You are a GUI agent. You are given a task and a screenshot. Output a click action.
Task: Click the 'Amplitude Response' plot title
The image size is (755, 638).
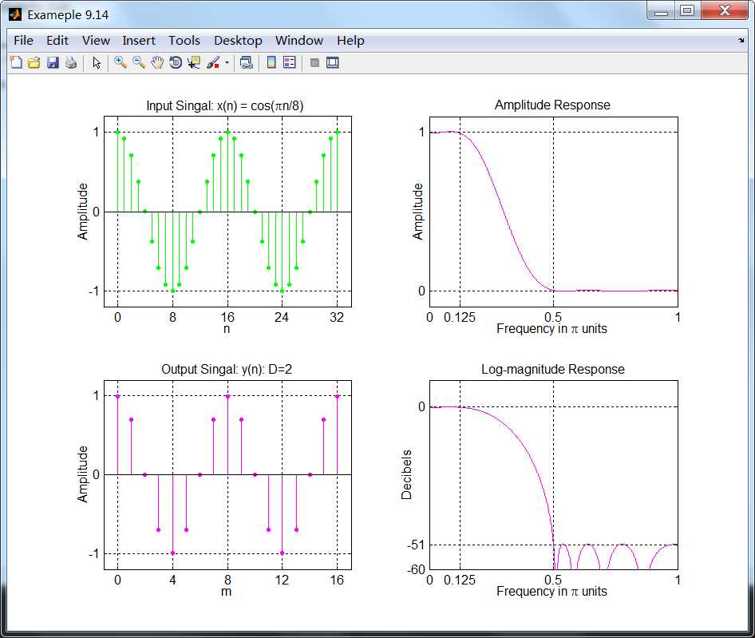click(x=552, y=105)
